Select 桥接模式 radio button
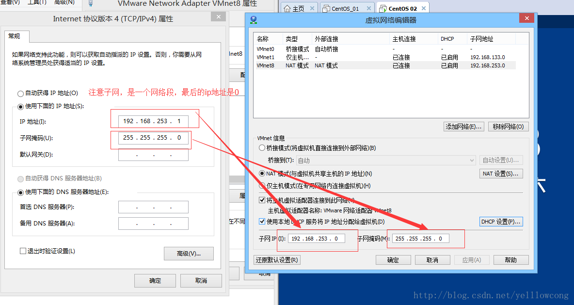The width and height of the screenshot is (574, 305). (x=262, y=148)
